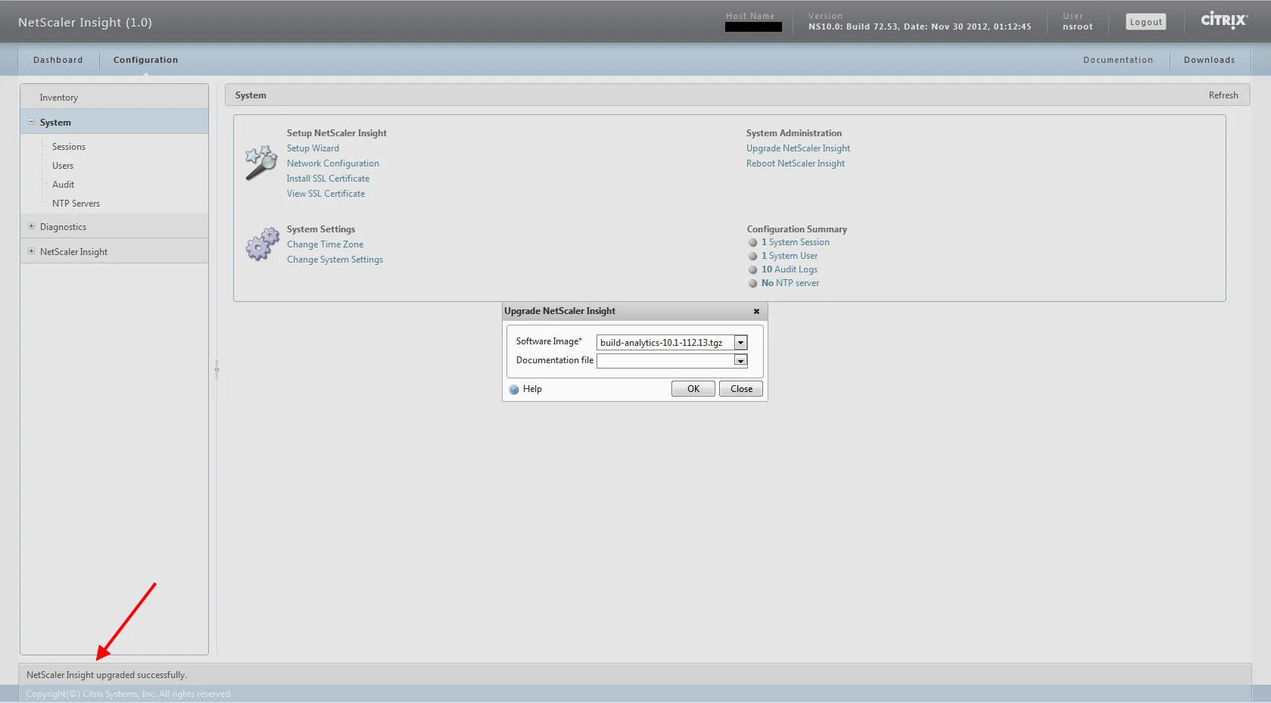The height and width of the screenshot is (703, 1271).
Task: Open the 1 System User link
Action: pos(790,256)
